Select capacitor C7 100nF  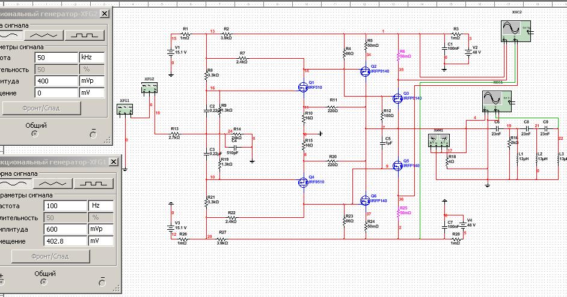(445, 227)
